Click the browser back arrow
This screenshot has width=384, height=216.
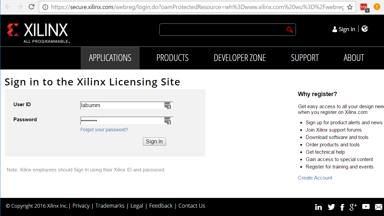tap(8, 7)
